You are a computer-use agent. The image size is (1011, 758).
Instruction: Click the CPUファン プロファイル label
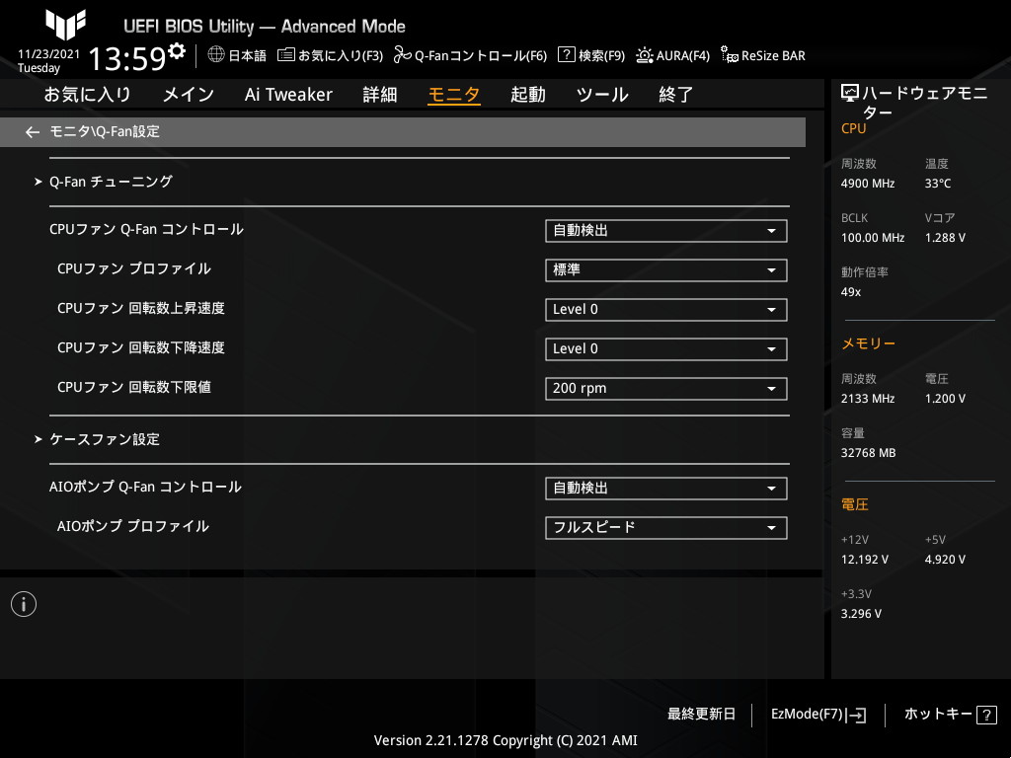coord(134,268)
